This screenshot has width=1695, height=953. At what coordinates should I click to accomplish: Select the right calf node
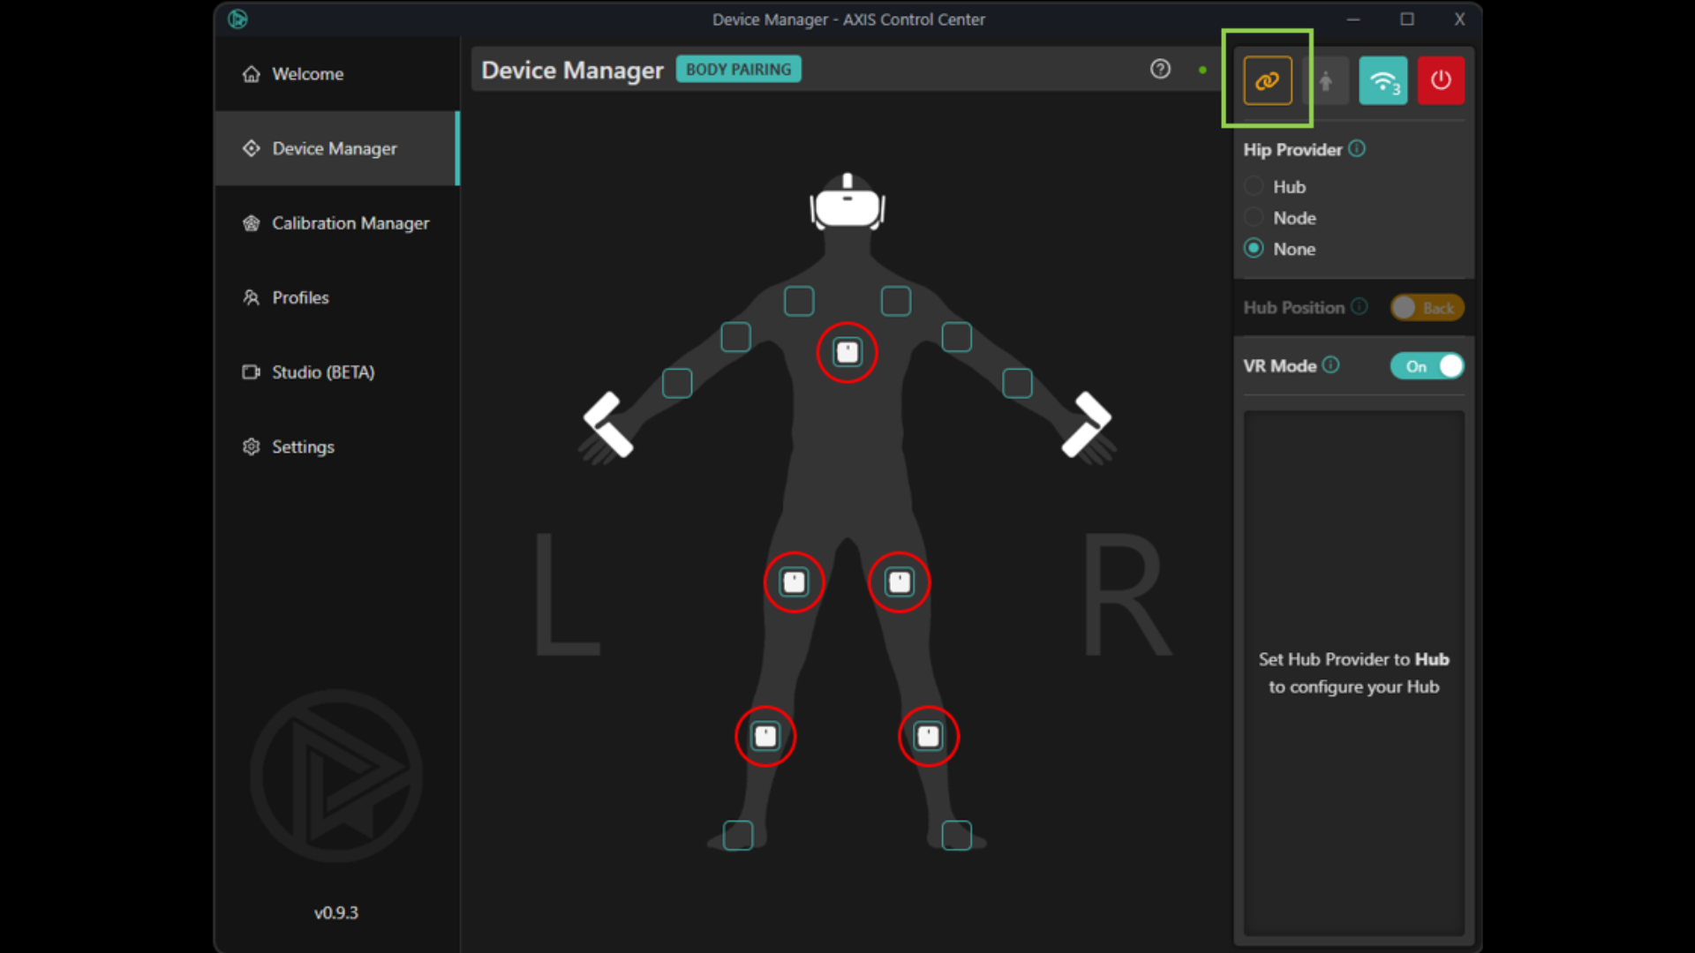tap(928, 737)
